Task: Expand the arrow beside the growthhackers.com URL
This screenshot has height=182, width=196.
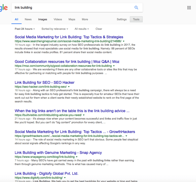Action: [x=126, y=136]
